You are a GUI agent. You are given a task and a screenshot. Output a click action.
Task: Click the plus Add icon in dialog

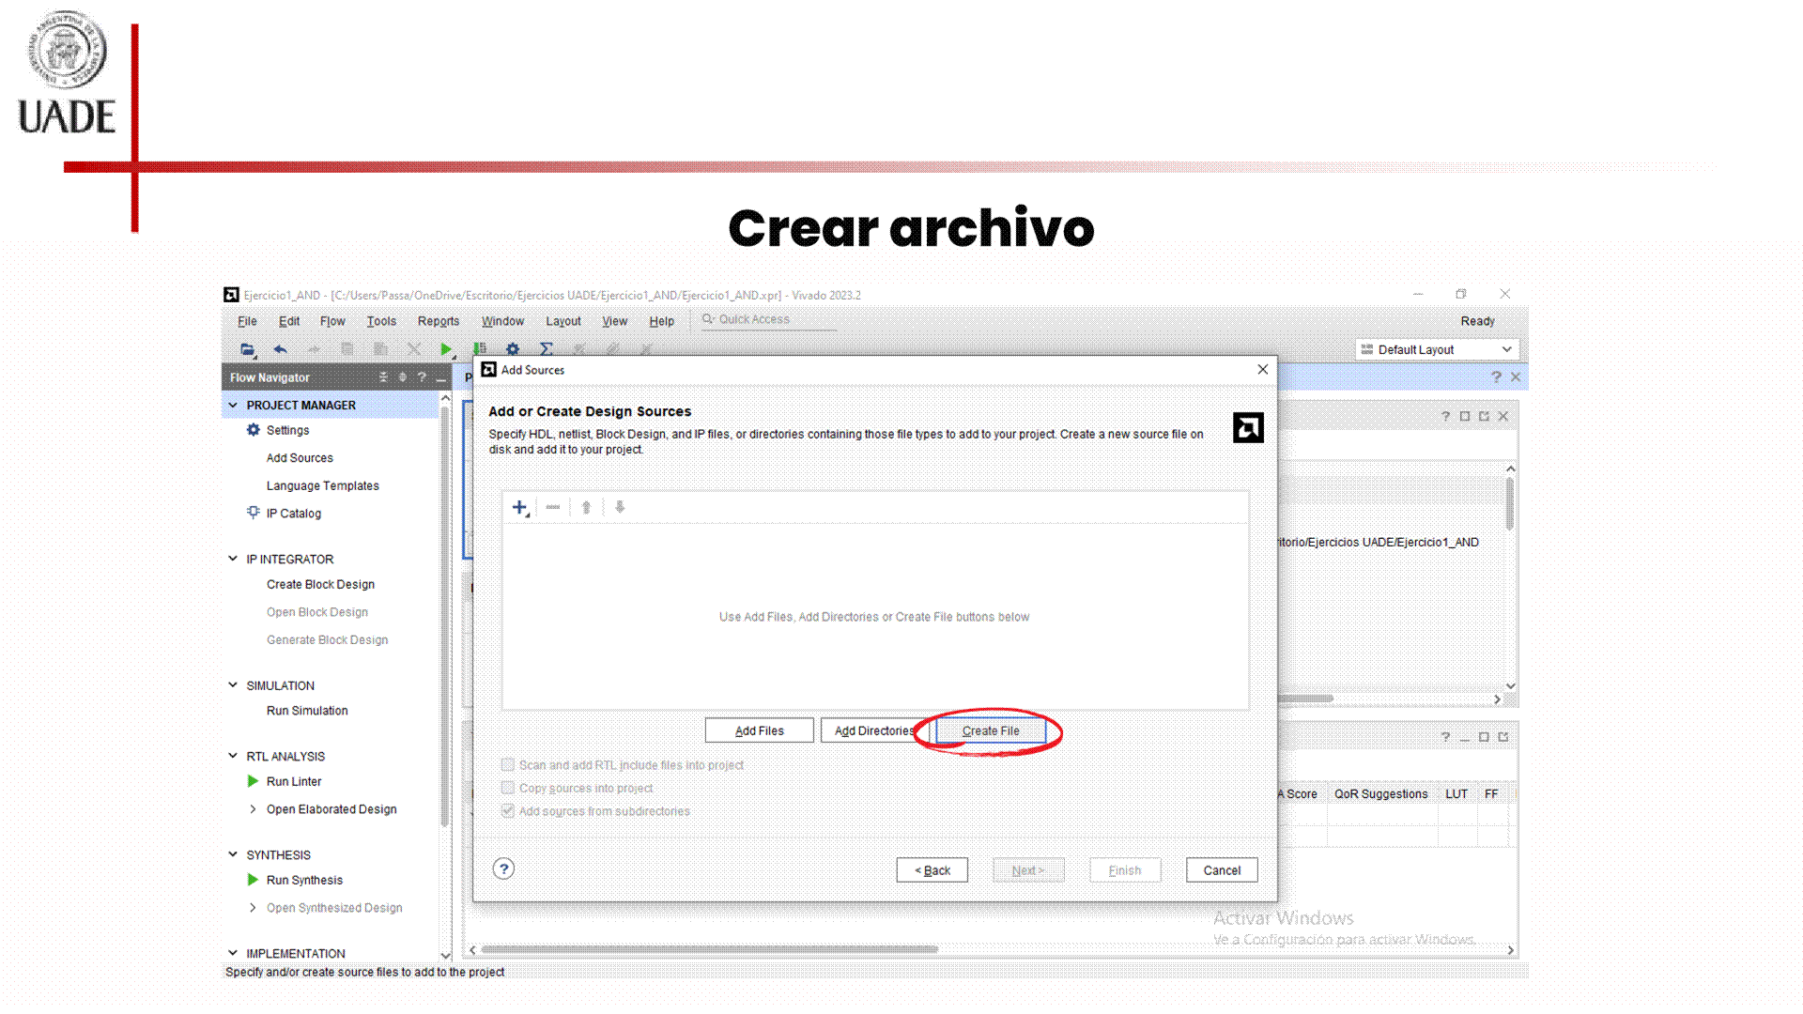coord(519,507)
